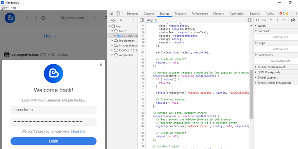
Task: Open the Help menu
Action: point(14,8)
